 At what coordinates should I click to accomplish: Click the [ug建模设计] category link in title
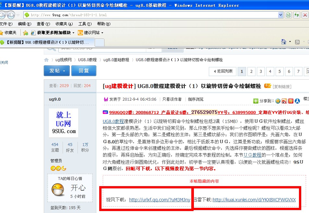pos(119,86)
